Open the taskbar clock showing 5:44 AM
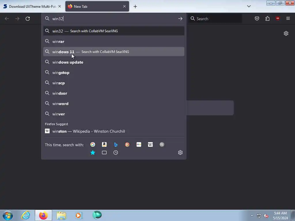This screenshot has width=295, height=221. coord(280,216)
